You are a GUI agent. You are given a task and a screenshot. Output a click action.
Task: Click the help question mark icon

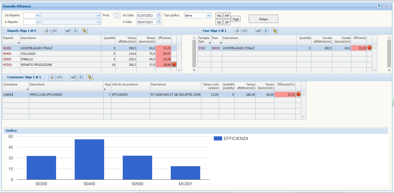tap(379, 6)
